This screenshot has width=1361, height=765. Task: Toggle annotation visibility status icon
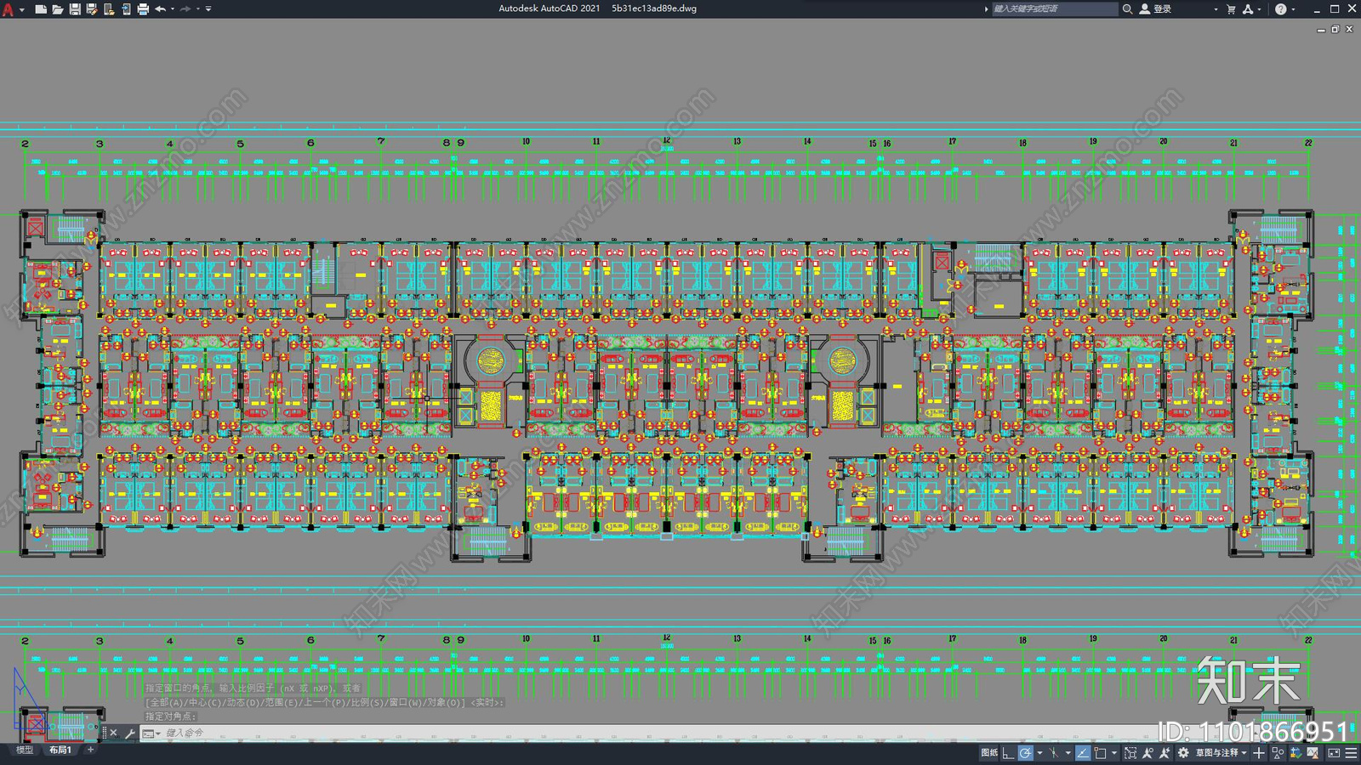pyautogui.click(x=1147, y=753)
